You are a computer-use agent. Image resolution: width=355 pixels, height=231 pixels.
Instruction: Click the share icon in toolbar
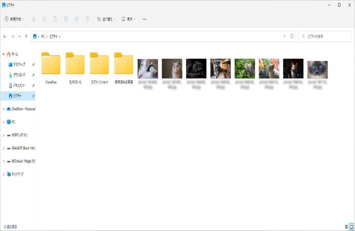(77, 19)
